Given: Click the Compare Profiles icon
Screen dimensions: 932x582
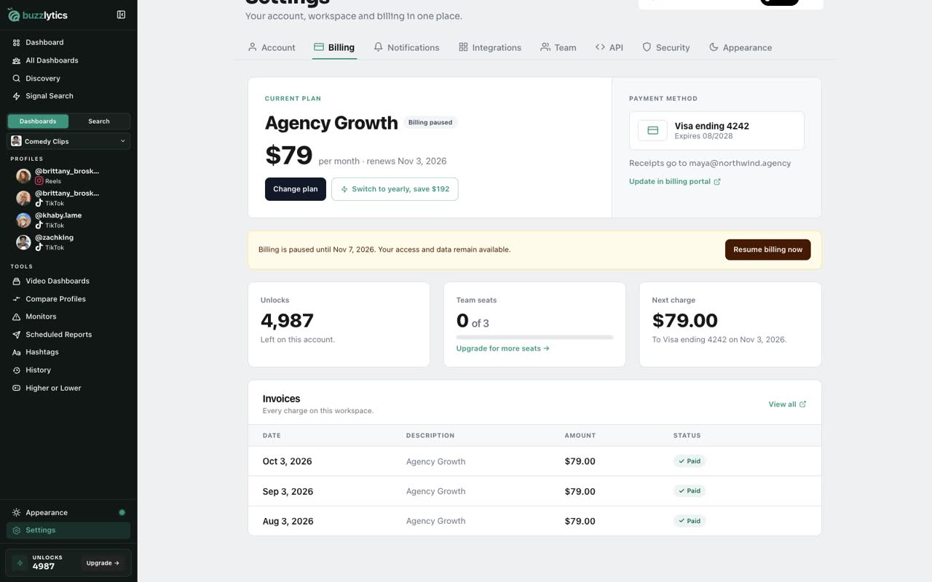Looking at the screenshot, I should coord(17,299).
